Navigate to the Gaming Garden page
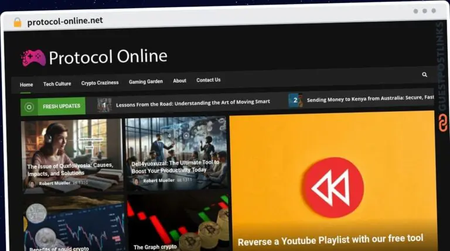Viewport: 450px width, 251px height. 146,81
